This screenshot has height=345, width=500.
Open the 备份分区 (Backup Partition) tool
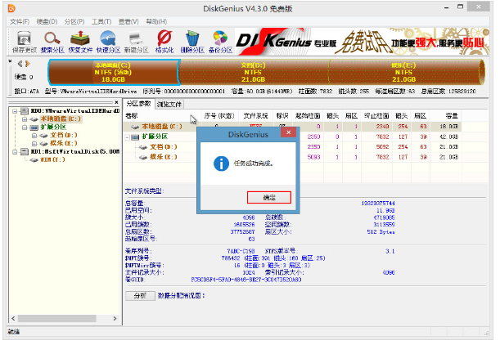220,39
